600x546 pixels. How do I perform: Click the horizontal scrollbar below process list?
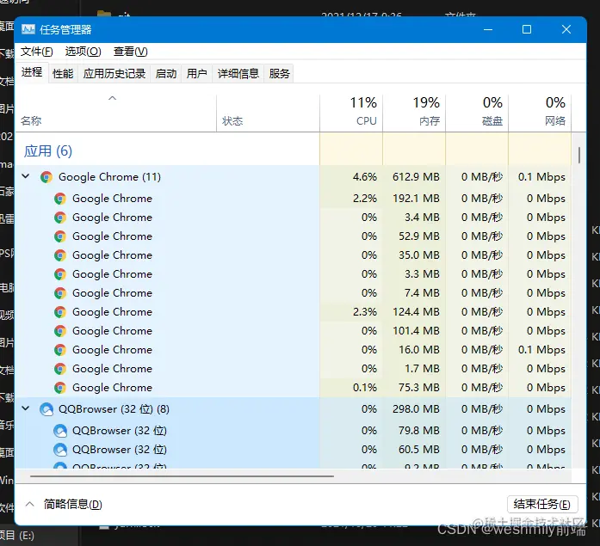[x=182, y=476]
